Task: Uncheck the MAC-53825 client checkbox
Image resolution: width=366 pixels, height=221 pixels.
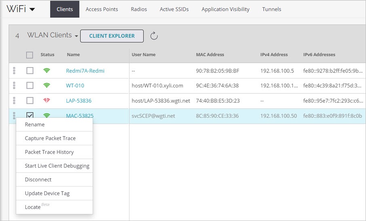Action: pyautogui.click(x=30, y=115)
